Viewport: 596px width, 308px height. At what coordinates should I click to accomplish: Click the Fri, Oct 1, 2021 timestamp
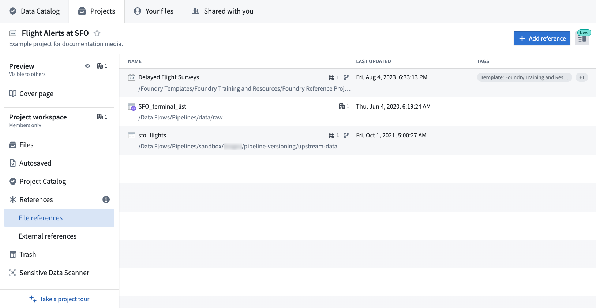(391, 135)
